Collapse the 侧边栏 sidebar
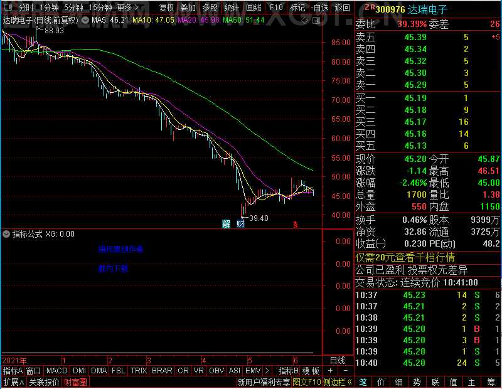The image size is (502, 389). tap(338, 382)
